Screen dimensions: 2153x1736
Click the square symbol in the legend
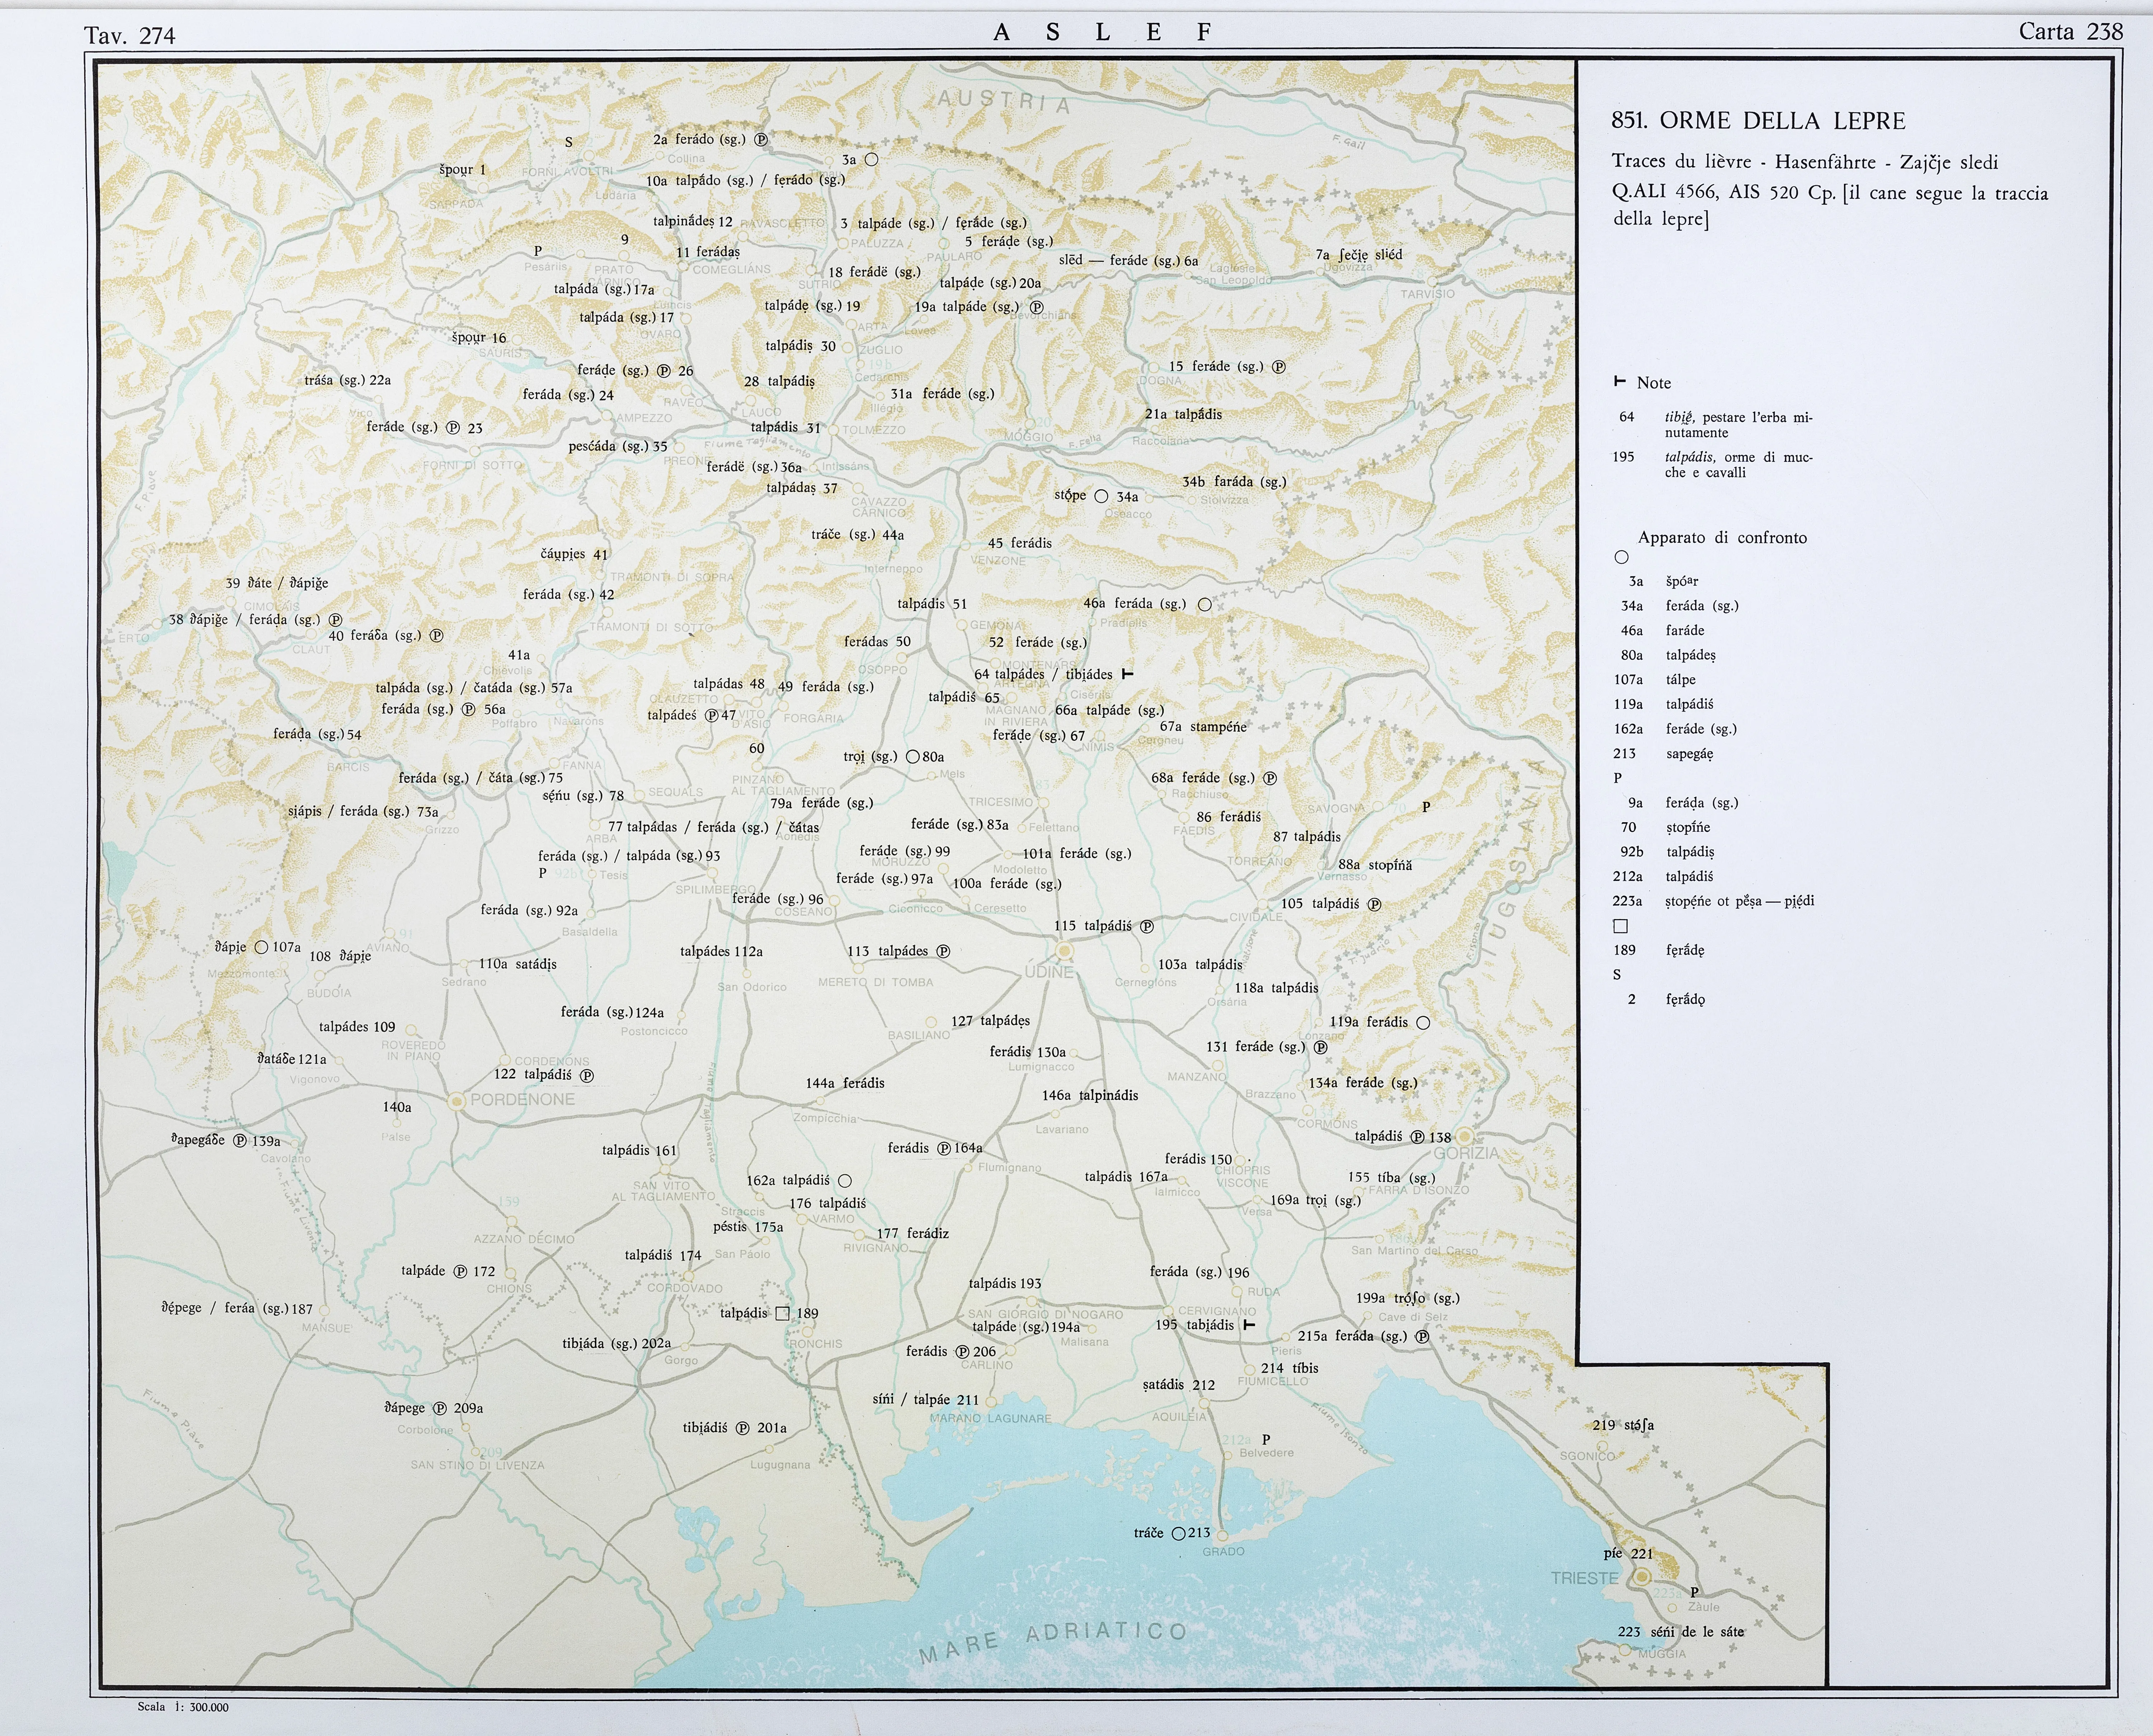point(1621,926)
